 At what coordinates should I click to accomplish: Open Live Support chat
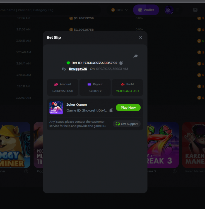pos(127,124)
